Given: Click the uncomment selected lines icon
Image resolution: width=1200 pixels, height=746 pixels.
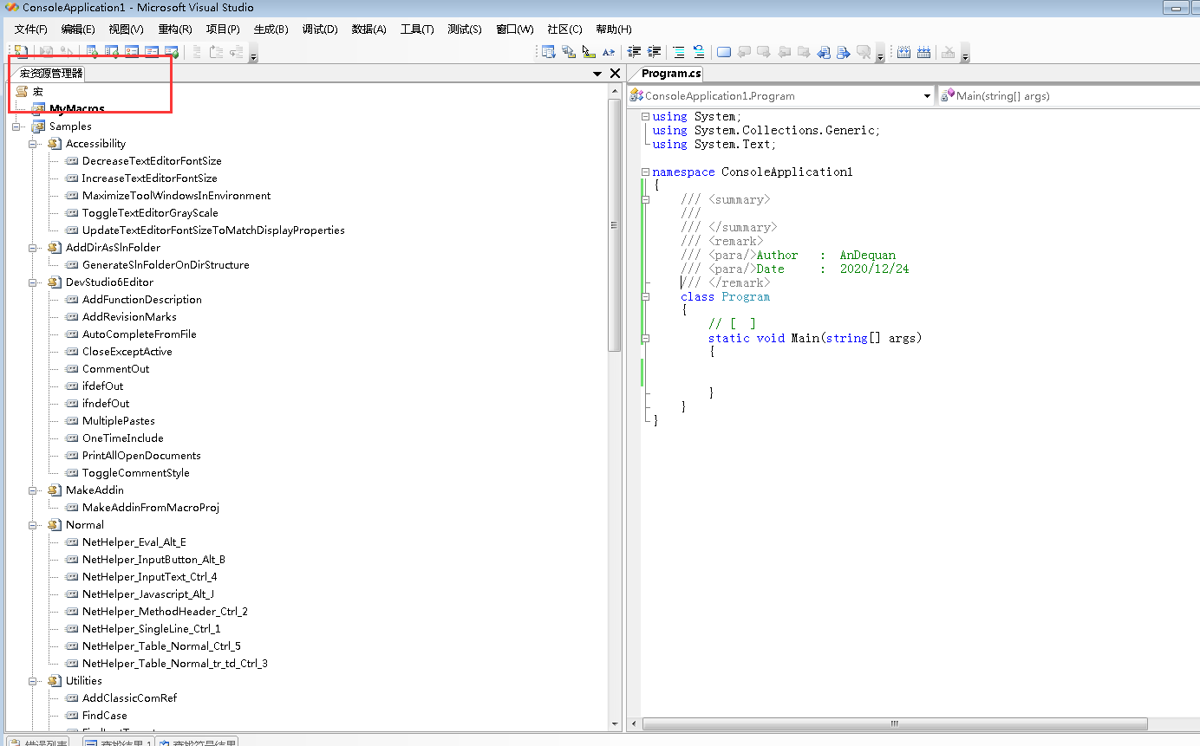Looking at the screenshot, I should (x=699, y=52).
